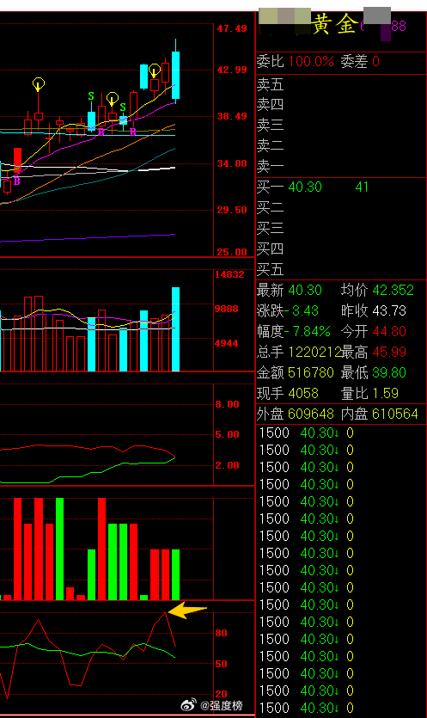Click the 2.00 indicator axis label
427x718 pixels.
(x=227, y=465)
